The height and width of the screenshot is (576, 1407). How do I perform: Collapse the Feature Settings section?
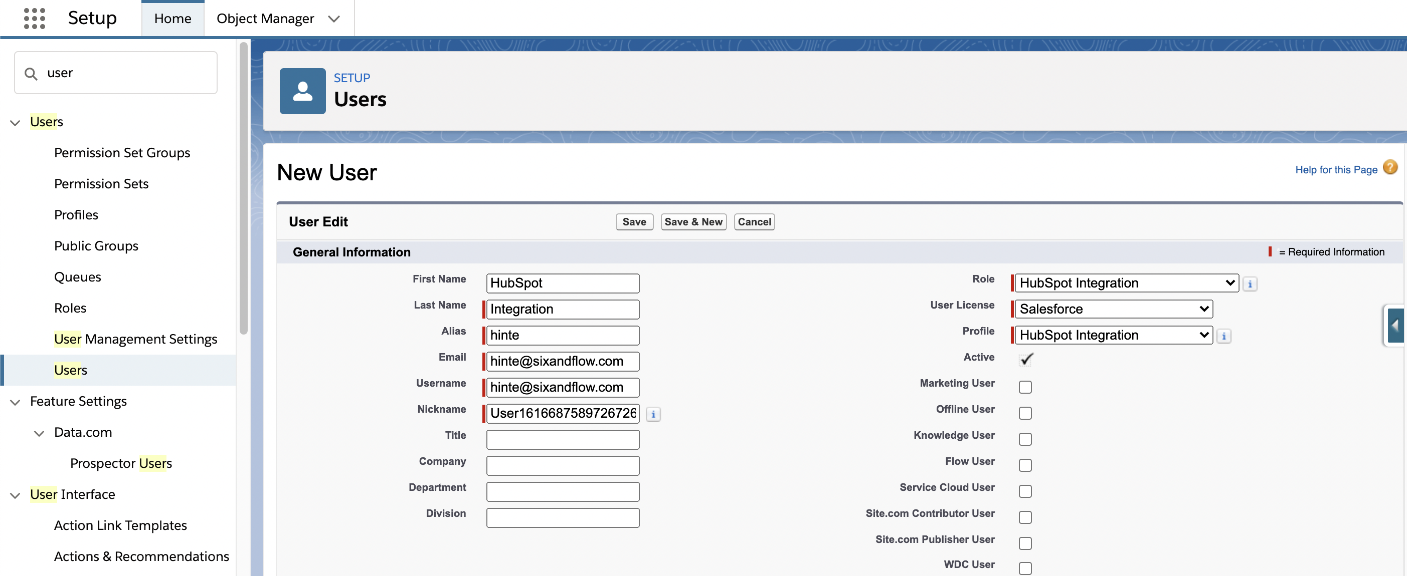(x=15, y=403)
